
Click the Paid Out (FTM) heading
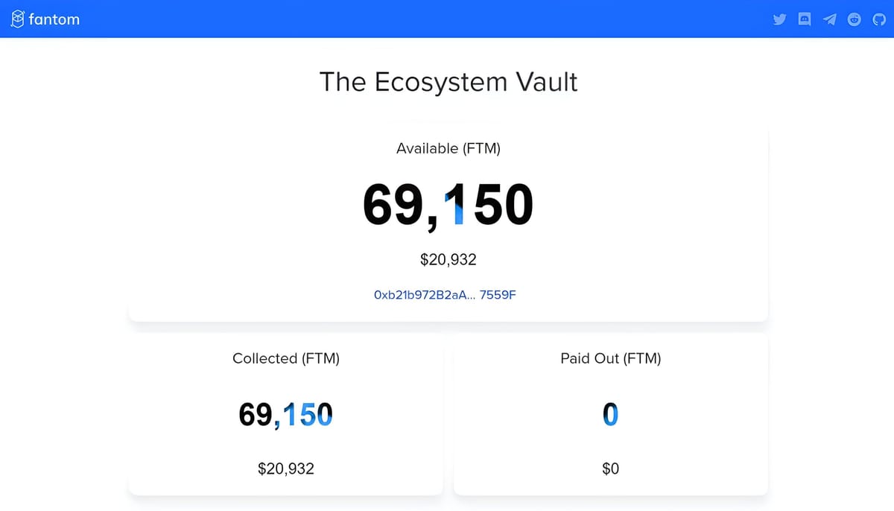pos(611,358)
